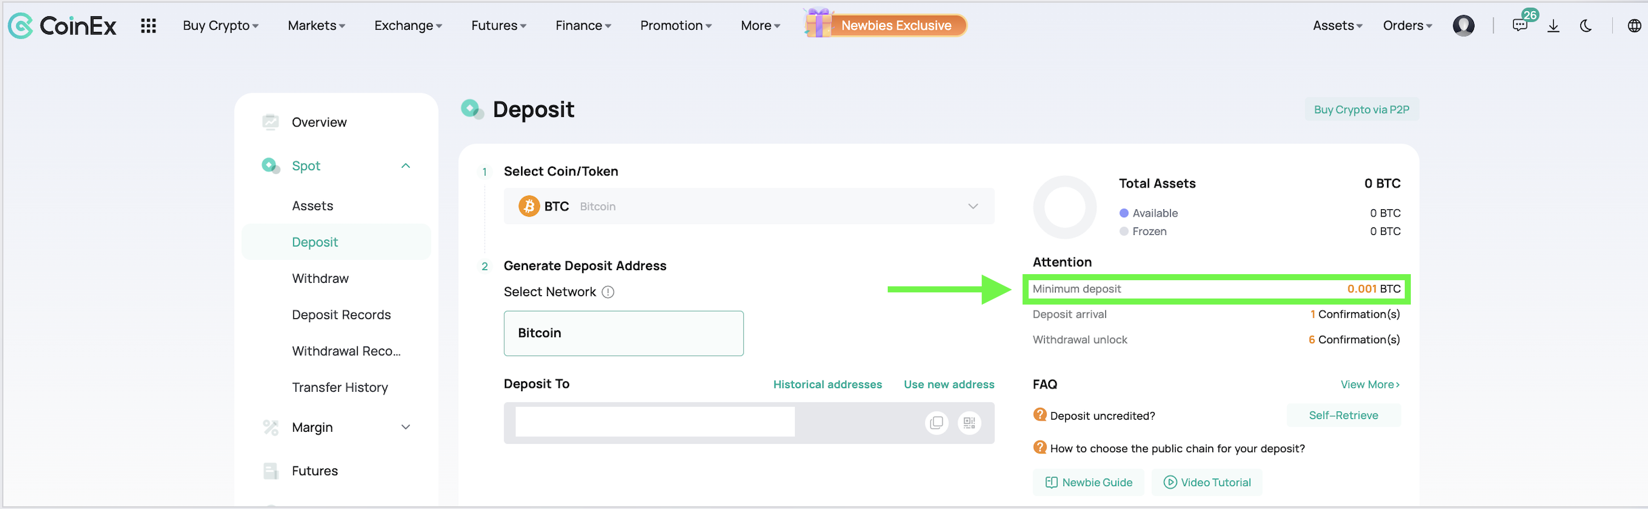Select the Bitcoin network option
The image size is (1648, 509).
(x=623, y=333)
